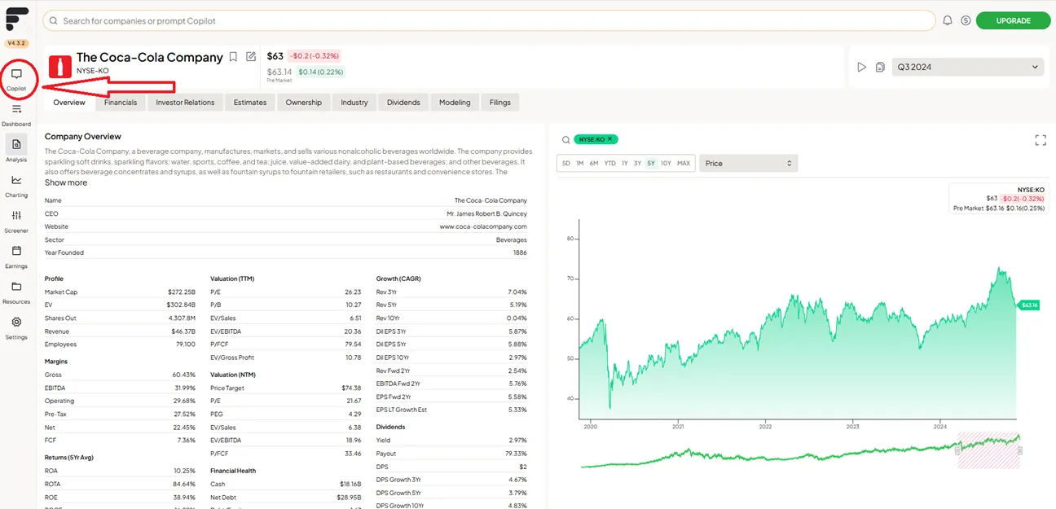Image resolution: width=1056 pixels, height=509 pixels.
Task: Expand the price chart to fullscreen
Action: point(1041,140)
